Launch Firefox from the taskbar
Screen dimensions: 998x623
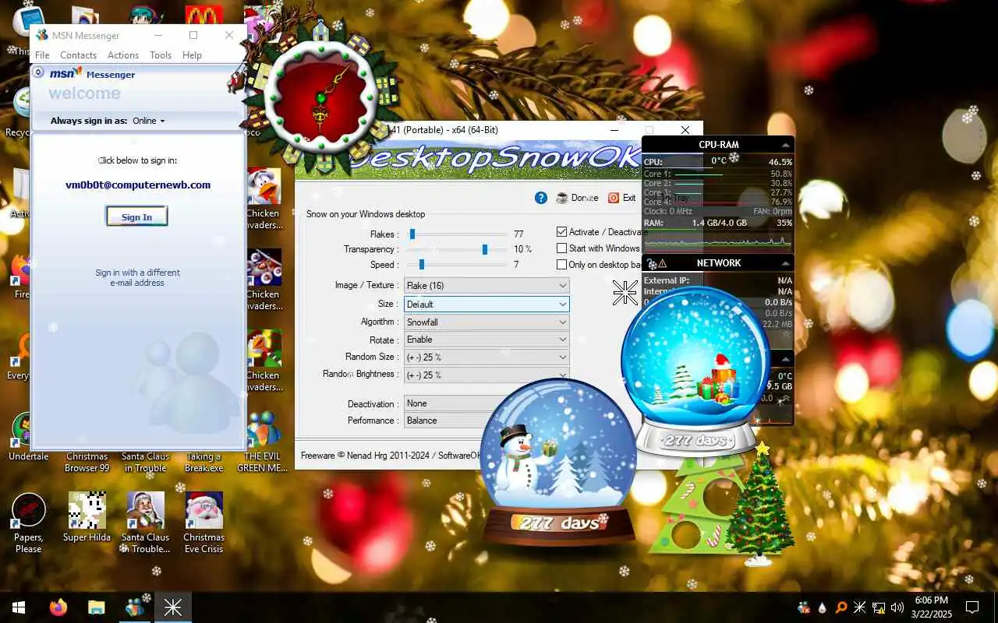point(58,607)
